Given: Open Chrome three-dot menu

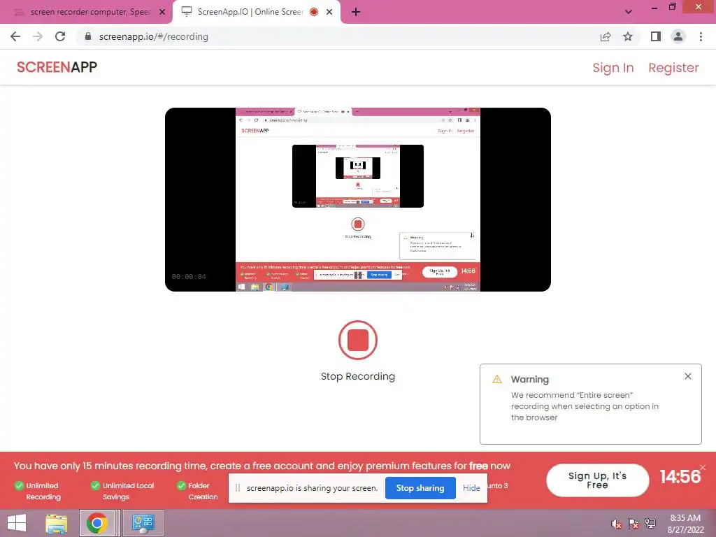Looking at the screenshot, I should (x=701, y=36).
